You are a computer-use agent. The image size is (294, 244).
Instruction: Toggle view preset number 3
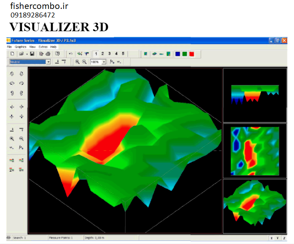click(x=109, y=54)
